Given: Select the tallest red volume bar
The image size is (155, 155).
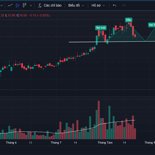Looking at the screenshot, I should coord(99,120).
